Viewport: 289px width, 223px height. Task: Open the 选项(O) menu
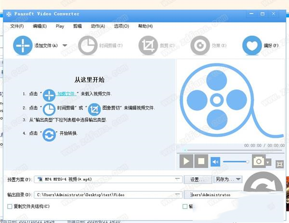[x=121, y=26]
